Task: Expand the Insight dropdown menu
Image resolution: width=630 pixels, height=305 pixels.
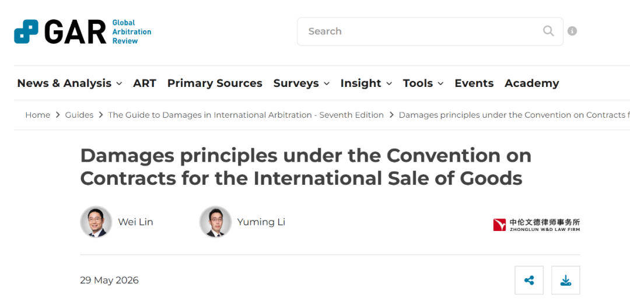Action: pos(366,83)
